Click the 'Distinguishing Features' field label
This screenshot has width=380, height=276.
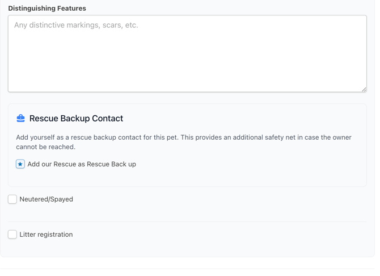pyautogui.click(x=47, y=9)
